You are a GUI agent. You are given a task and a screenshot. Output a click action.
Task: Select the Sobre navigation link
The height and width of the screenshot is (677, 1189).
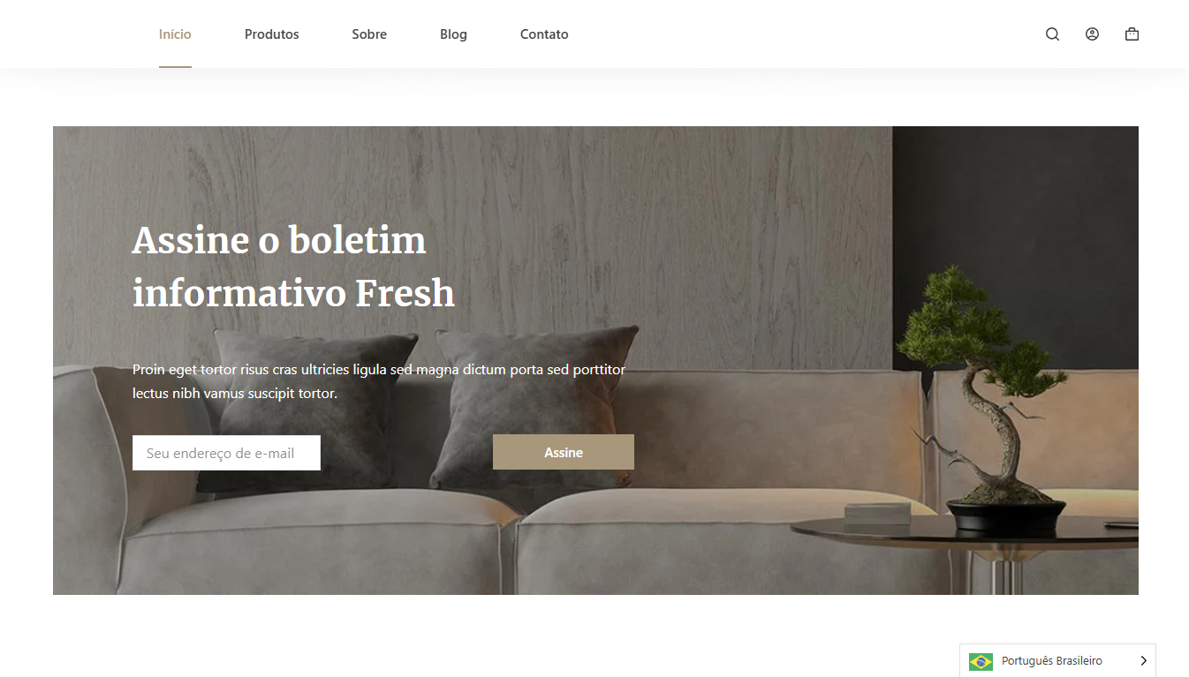click(369, 34)
